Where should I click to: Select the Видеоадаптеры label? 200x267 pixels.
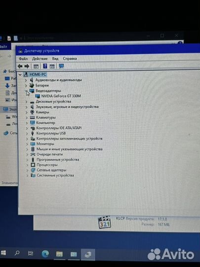point(48,91)
